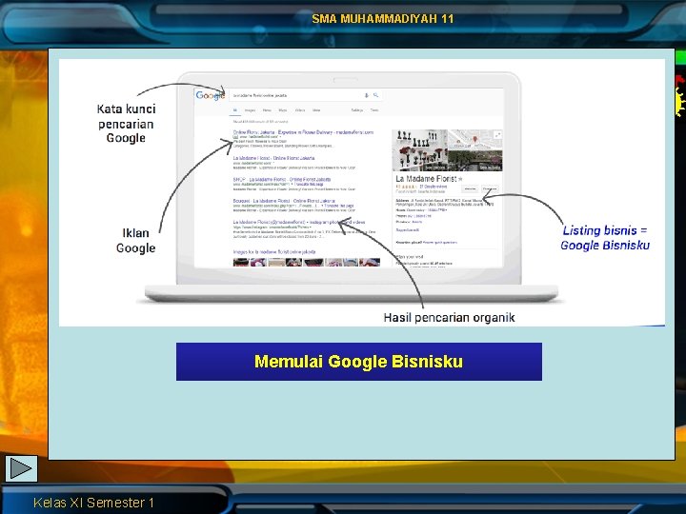Image resolution: width=686 pixels, height=514 pixels.
Task: Click the Hasil pencarian organik label
Action: point(449,318)
